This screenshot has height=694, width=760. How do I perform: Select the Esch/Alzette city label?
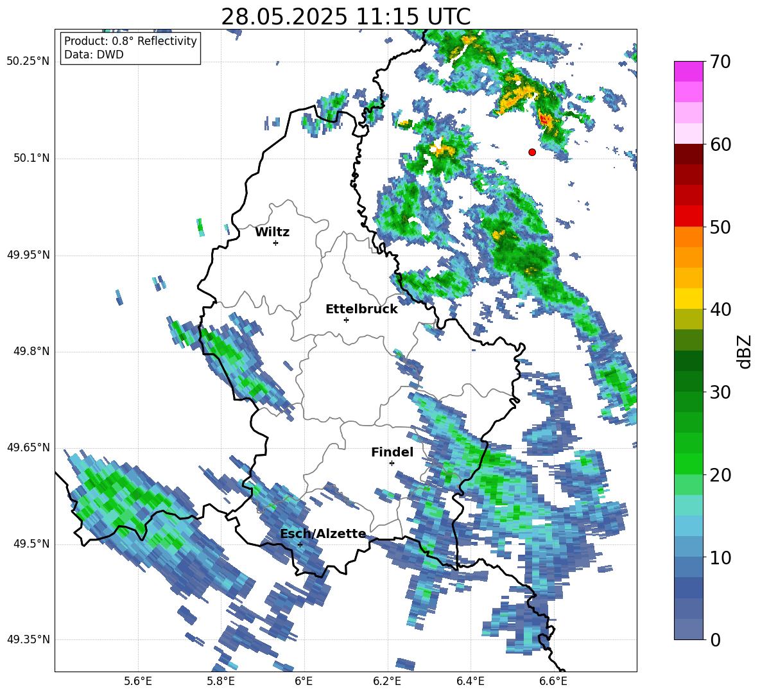(324, 534)
